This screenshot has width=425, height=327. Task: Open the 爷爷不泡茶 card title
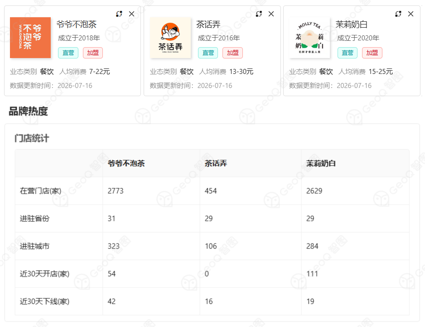pyautogui.click(x=77, y=24)
